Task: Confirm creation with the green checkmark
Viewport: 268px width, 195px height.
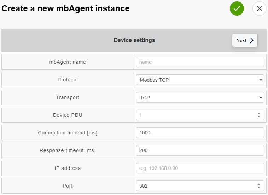Action: point(237,8)
